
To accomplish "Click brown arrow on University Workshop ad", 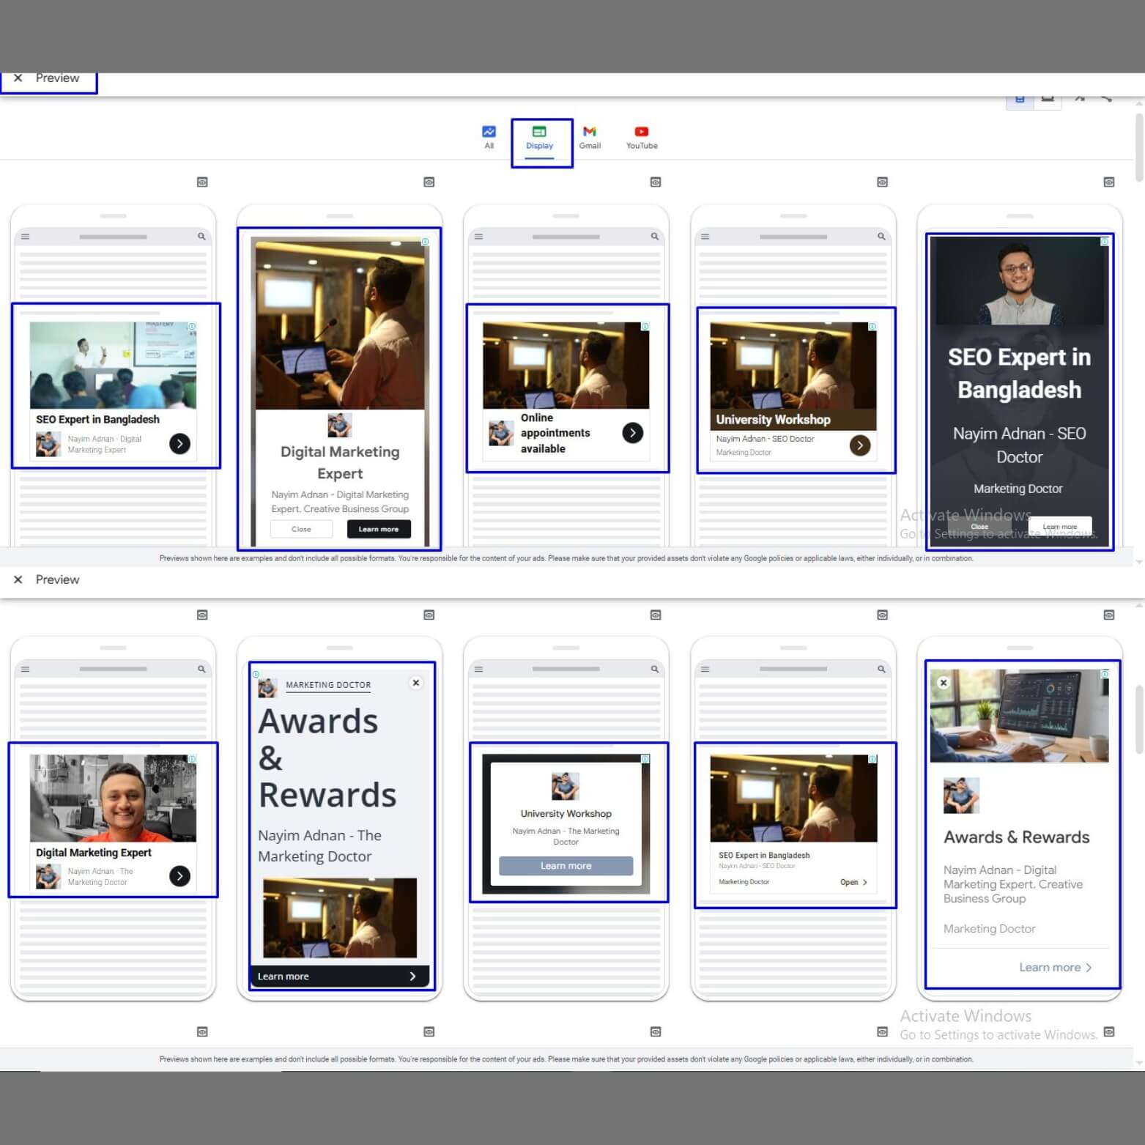I will coord(860,445).
